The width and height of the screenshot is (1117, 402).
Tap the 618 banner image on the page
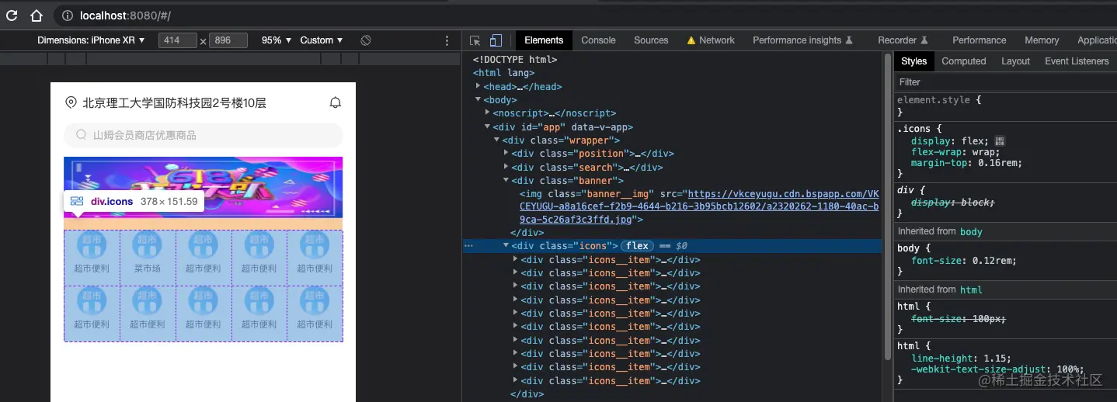click(204, 188)
